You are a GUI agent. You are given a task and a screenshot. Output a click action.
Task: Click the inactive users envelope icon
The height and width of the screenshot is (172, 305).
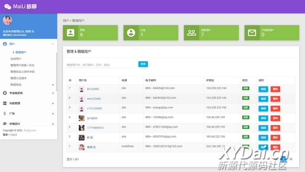252,32
